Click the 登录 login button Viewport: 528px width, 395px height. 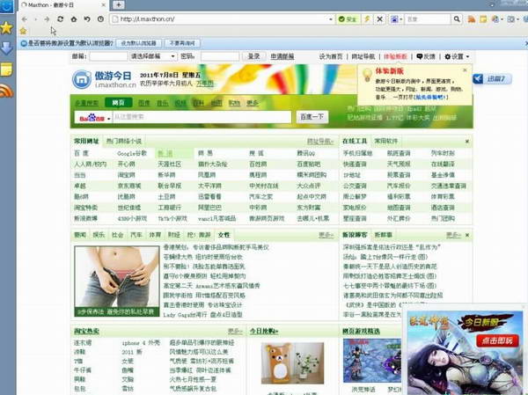point(253,56)
